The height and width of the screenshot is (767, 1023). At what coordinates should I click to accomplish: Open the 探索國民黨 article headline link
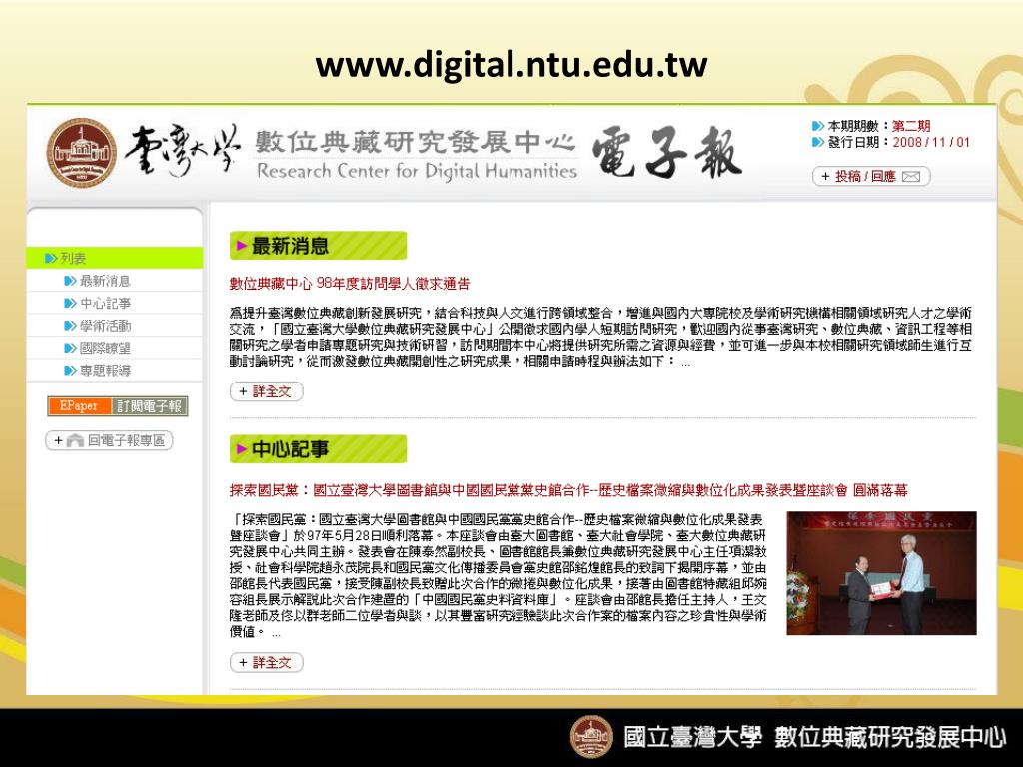click(x=568, y=489)
